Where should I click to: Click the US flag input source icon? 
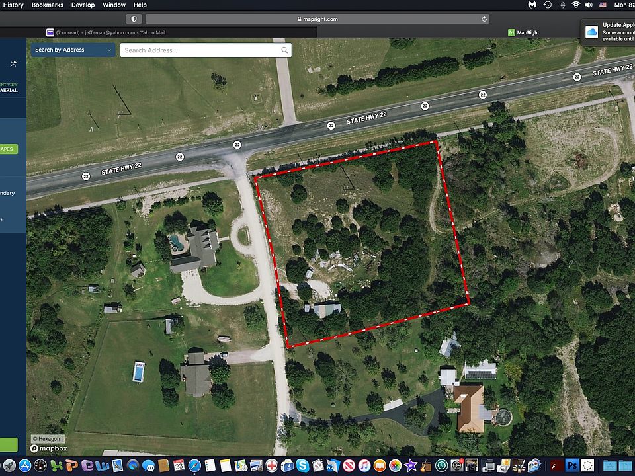pos(603,5)
